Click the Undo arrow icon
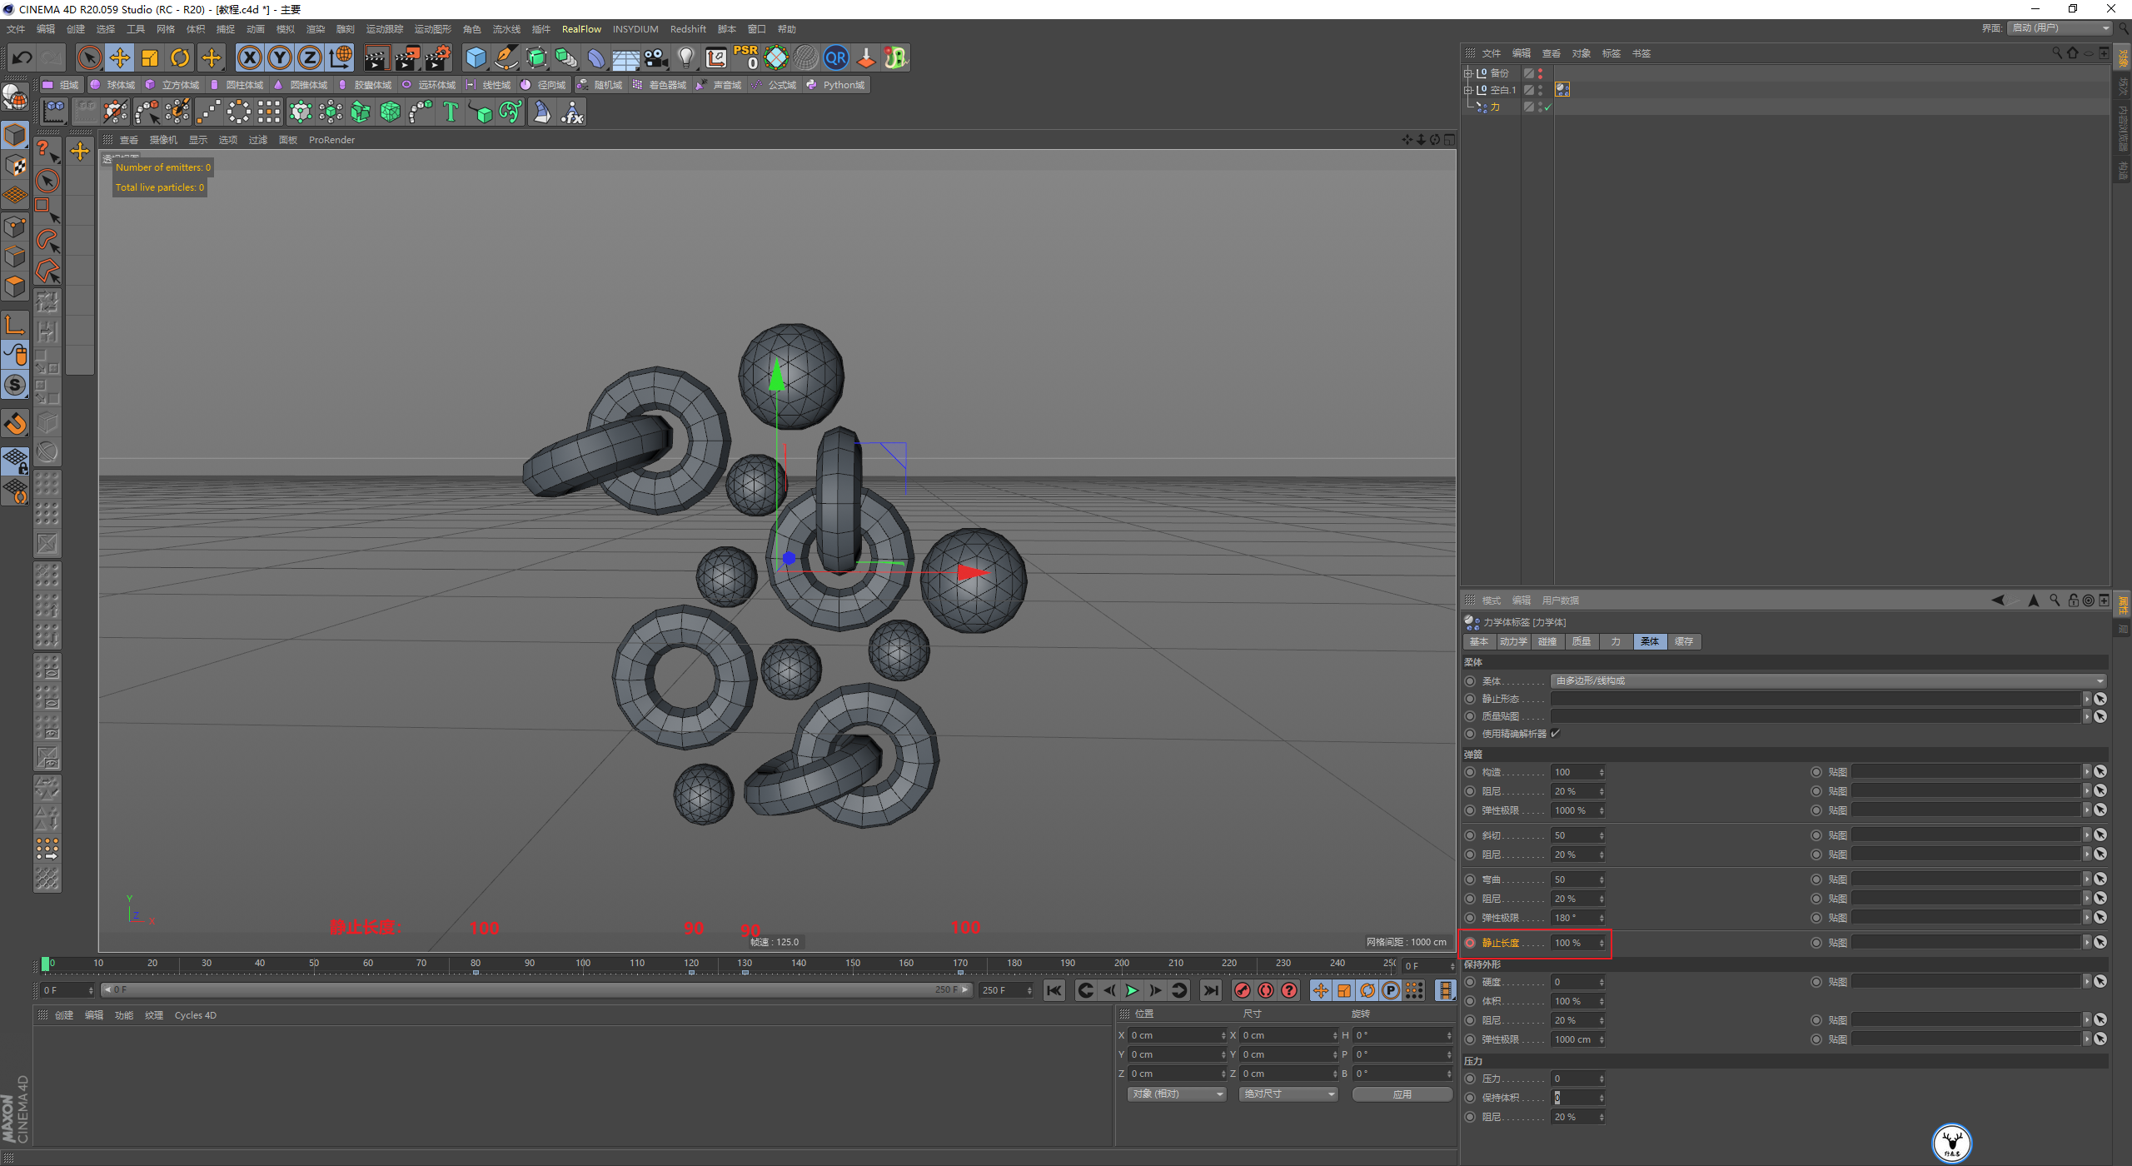This screenshot has width=2132, height=1166. (x=22, y=57)
